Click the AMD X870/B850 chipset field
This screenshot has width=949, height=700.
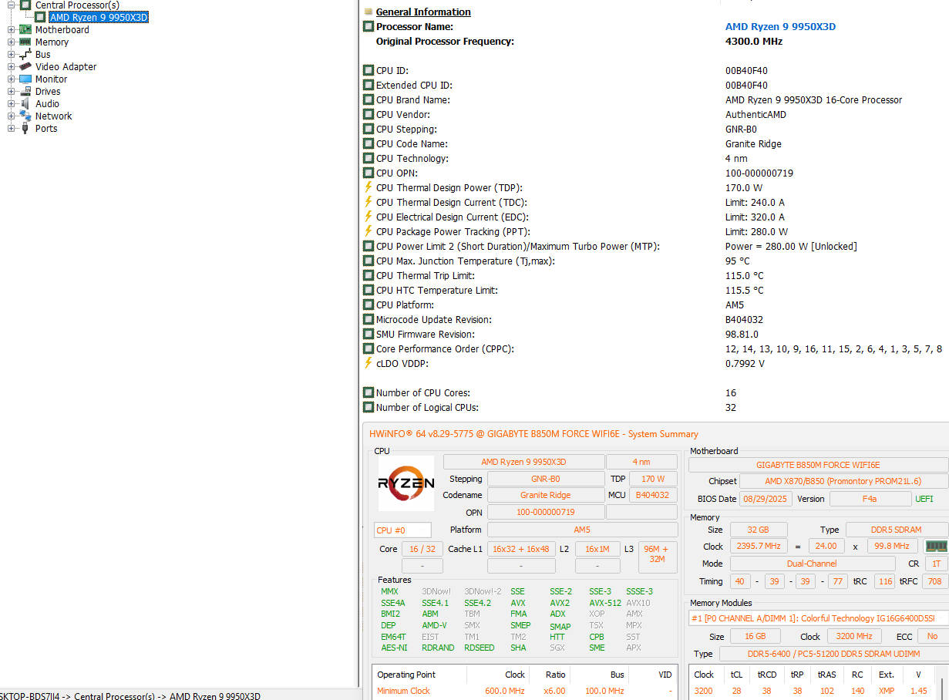click(843, 481)
